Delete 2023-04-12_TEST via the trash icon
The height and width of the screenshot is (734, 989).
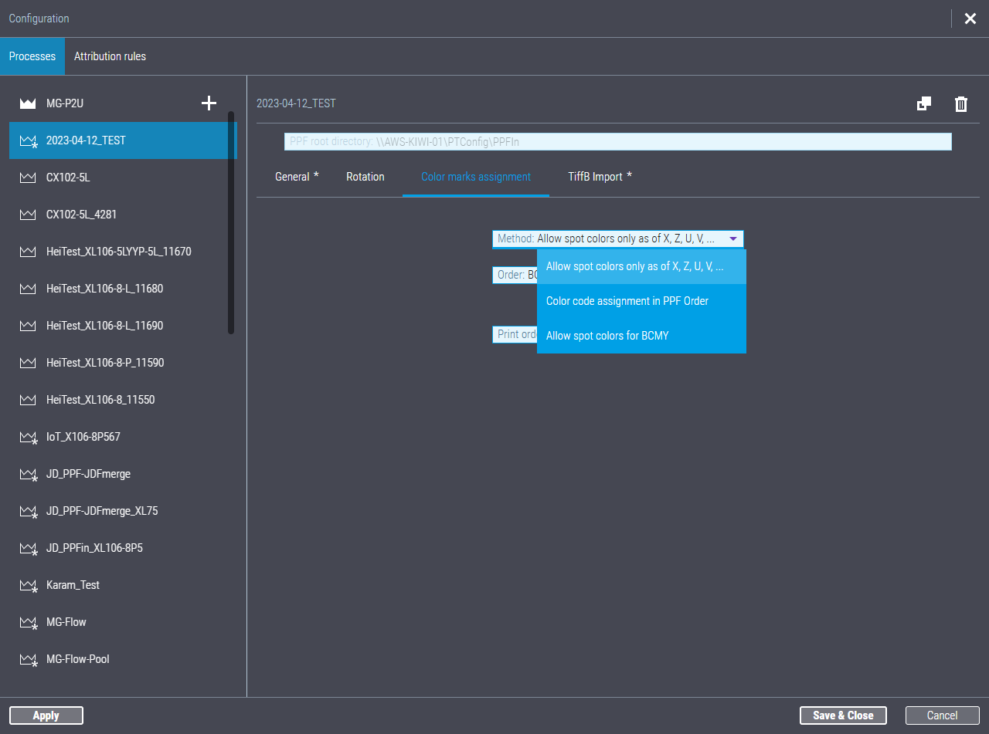[x=961, y=103]
